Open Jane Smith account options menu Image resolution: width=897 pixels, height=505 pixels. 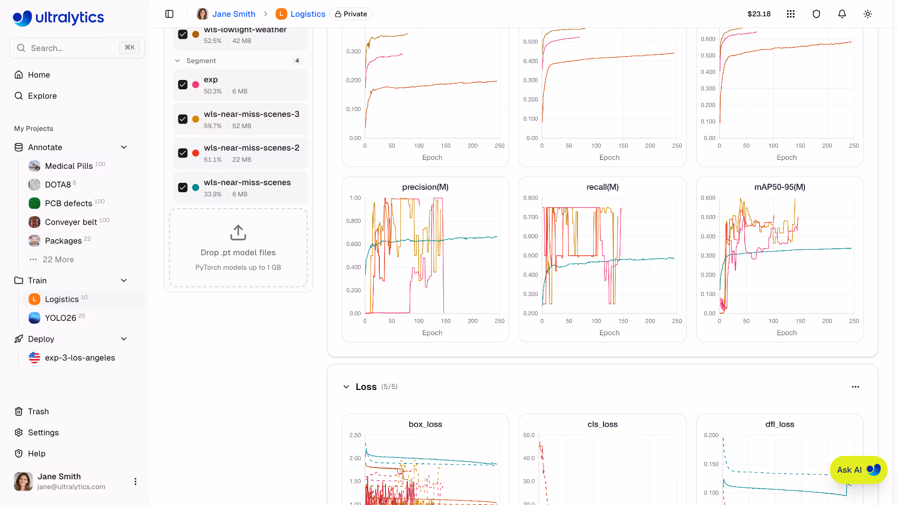tap(135, 482)
